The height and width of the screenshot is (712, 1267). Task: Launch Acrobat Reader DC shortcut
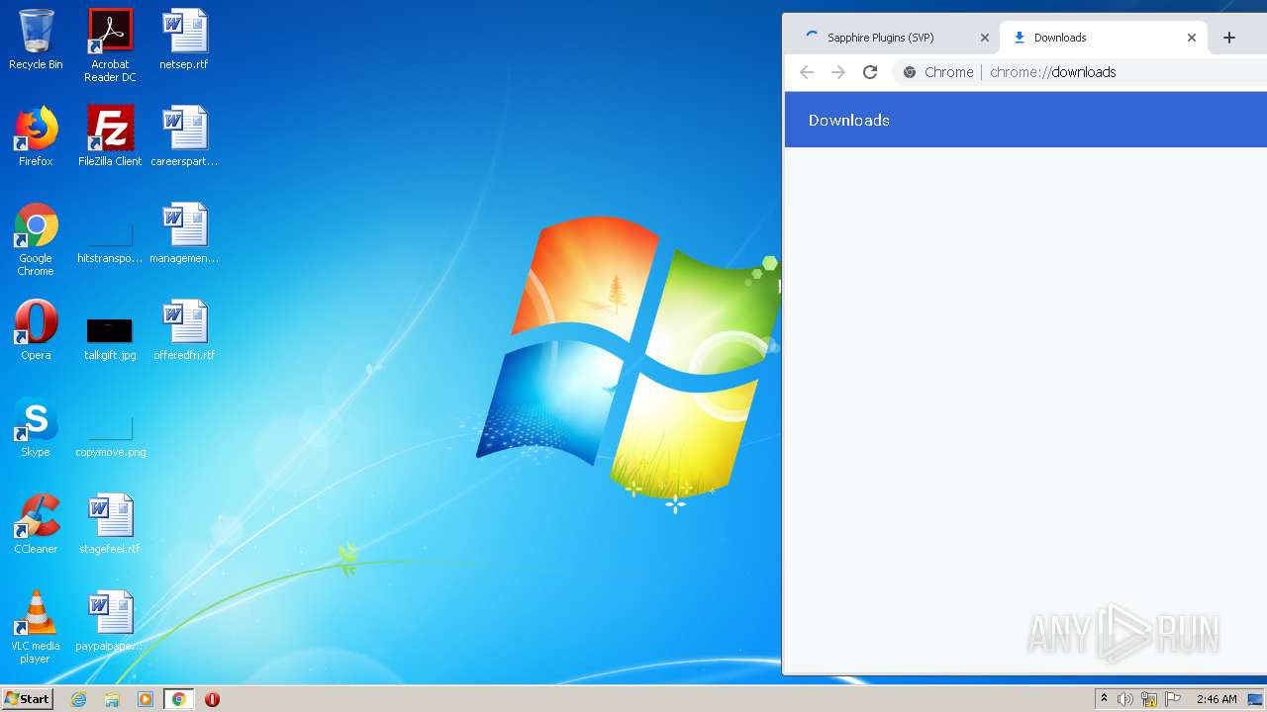coord(110,45)
